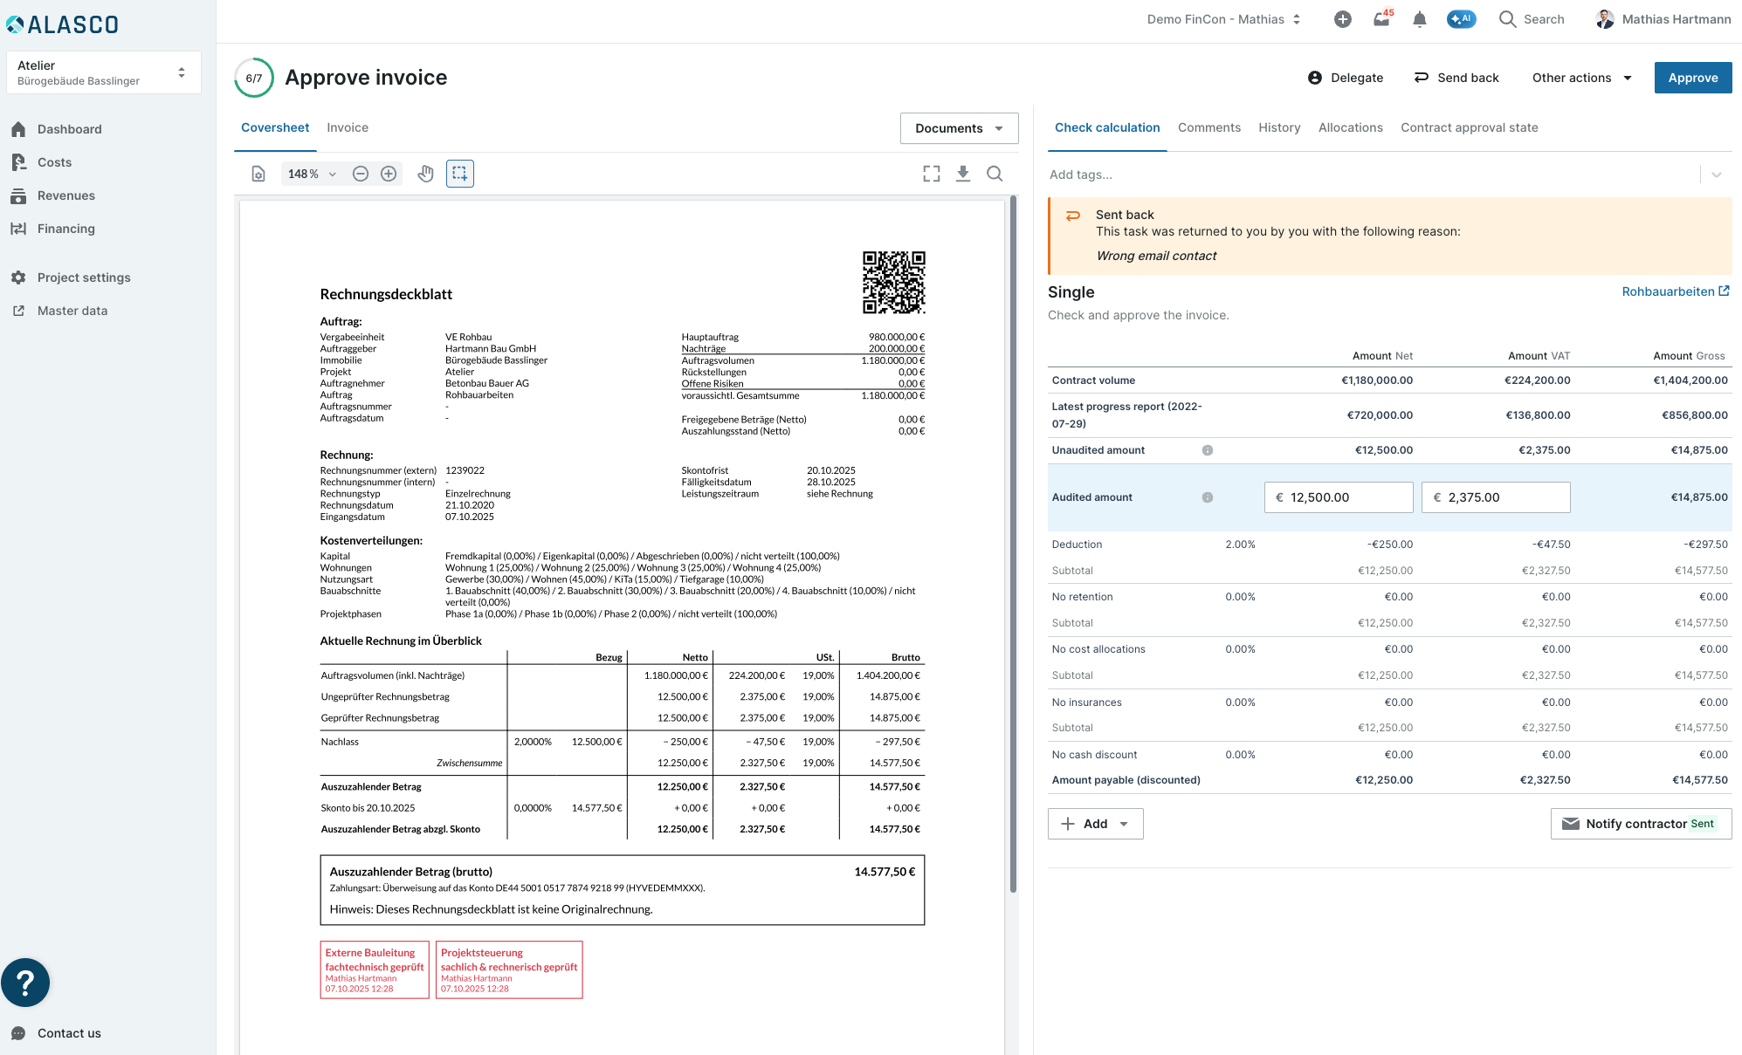Open the Rohbauarbeiten contract link
The width and height of the screenshot is (1742, 1055).
(1675, 291)
